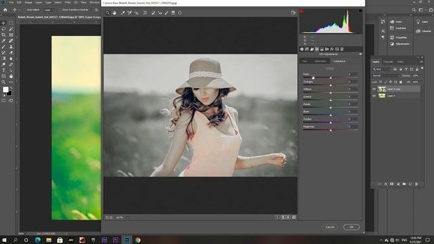Toggle shadow clipping warning on histogram
The width and height of the screenshot is (434, 244).
click(x=301, y=11)
